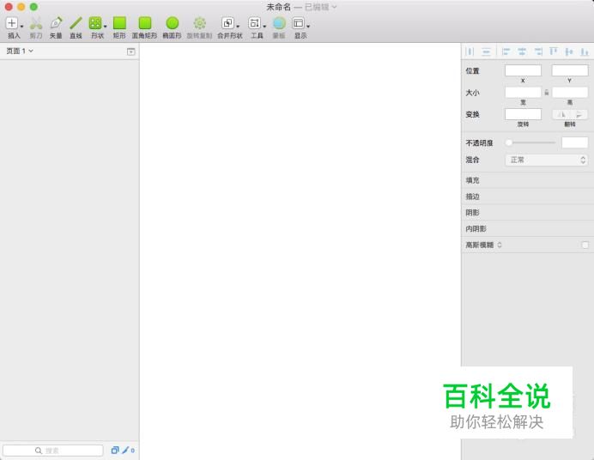Image resolution: width=594 pixels, height=460 pixels.
Task: Click the 宽 (width) size field
Action: tap(523, 93)
